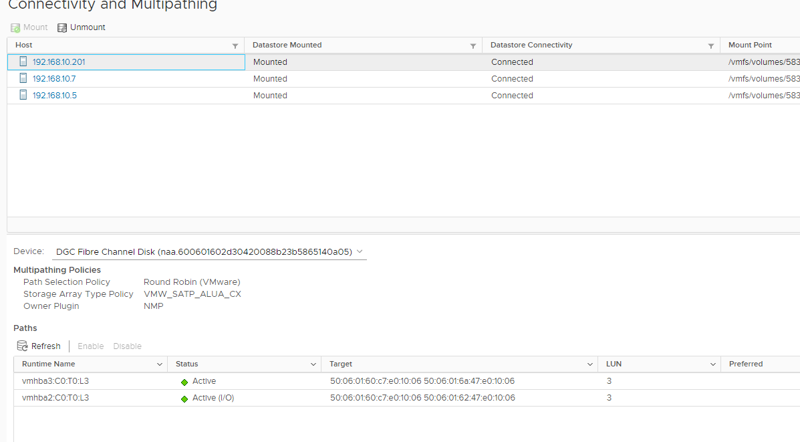
Task: Open host 192.168.10.7 link
Action: [56, 78]
